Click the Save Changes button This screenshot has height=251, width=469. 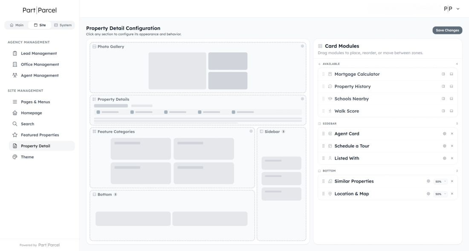click(x=447, y=30)
